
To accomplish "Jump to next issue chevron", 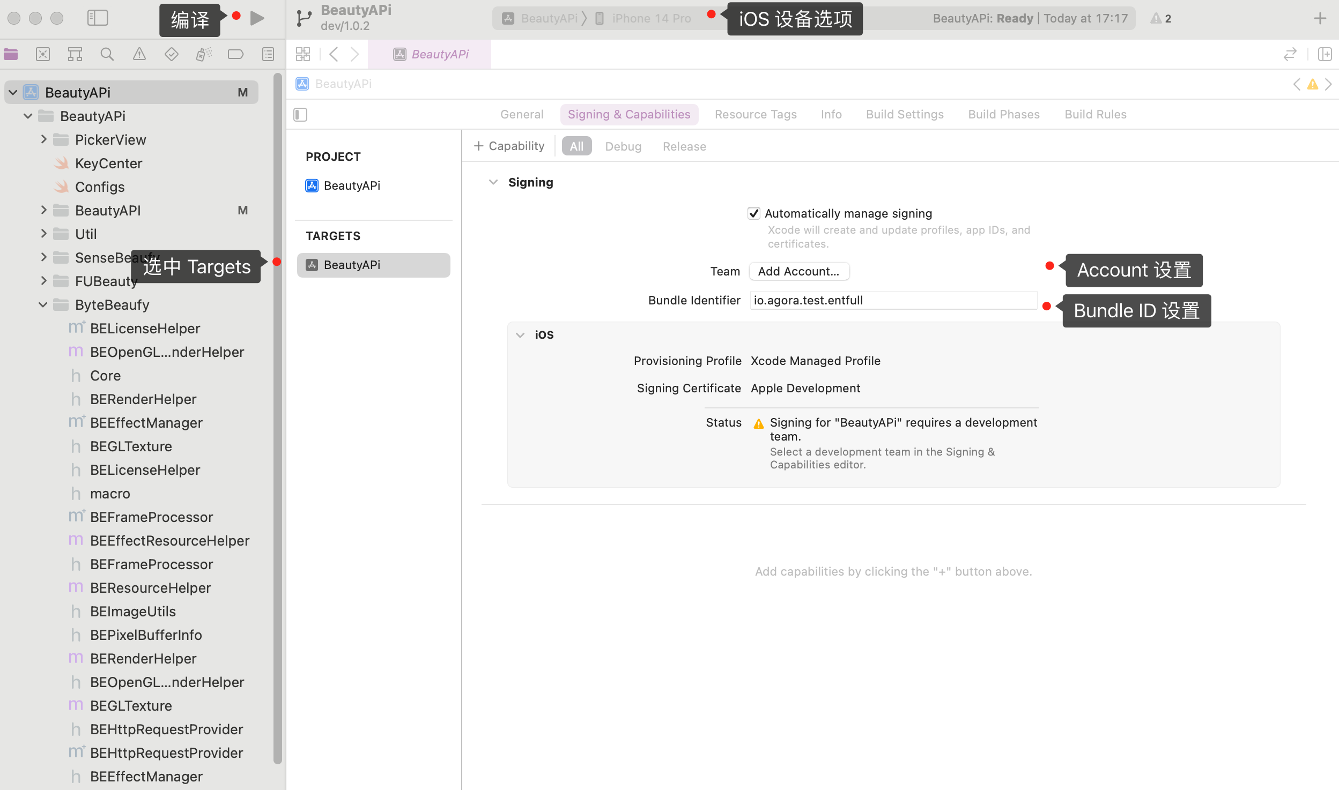I will [1328, 84].
